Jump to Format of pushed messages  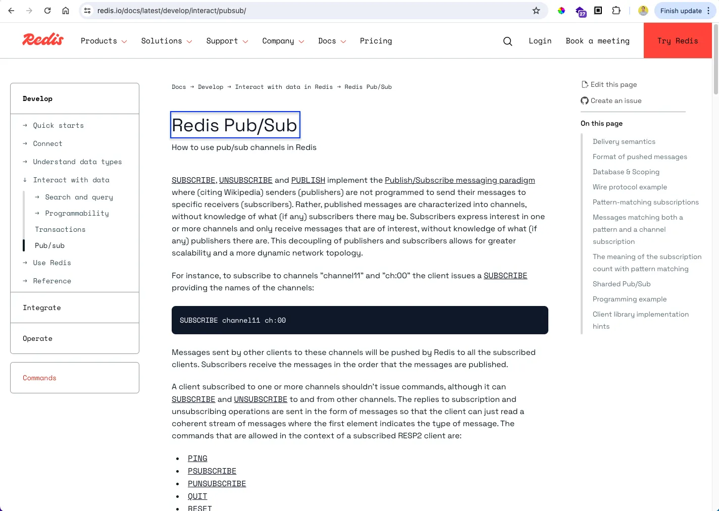[x=640, y=157]
